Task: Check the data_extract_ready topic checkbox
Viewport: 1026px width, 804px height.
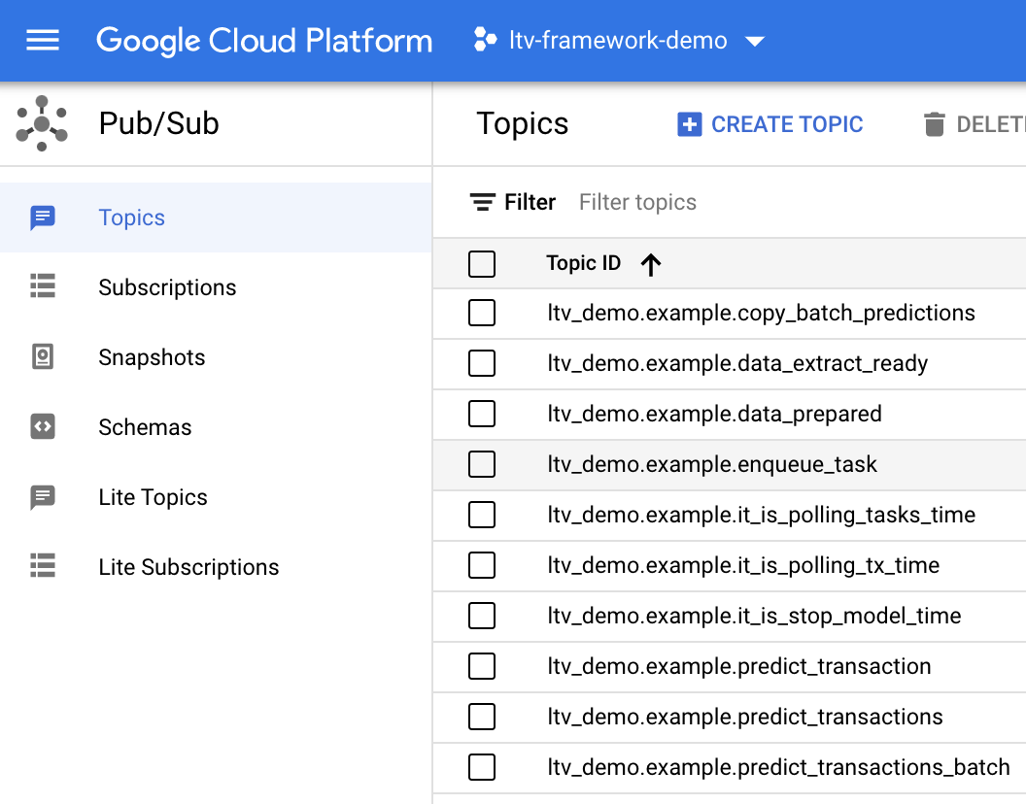Action: (482, 363)
